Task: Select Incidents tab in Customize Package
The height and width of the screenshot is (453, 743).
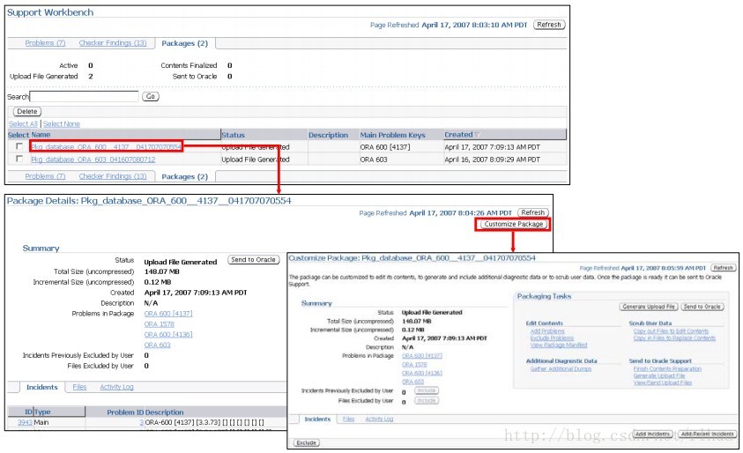Action: coord(317,419)
